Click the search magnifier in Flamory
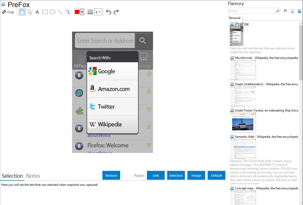 coord(278,11)
